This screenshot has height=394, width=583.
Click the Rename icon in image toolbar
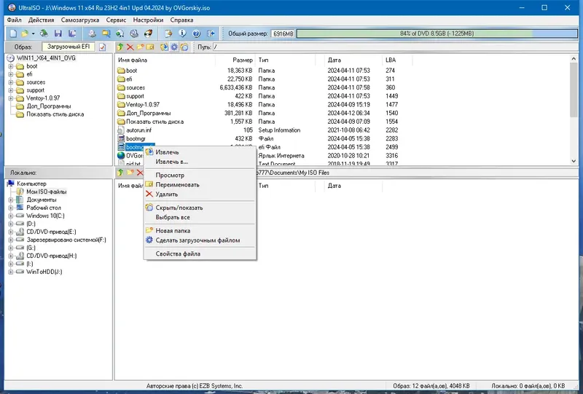point(150,47)
